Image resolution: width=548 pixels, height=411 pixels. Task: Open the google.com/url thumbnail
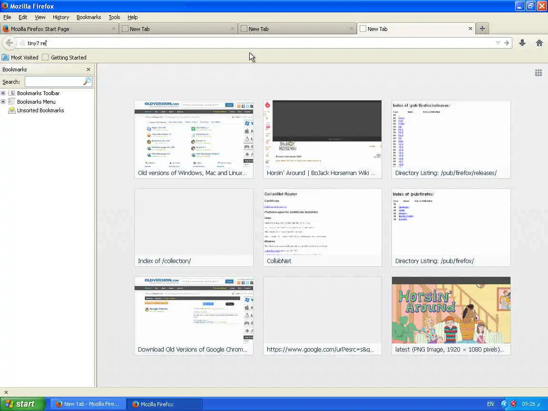click(322, 315)
